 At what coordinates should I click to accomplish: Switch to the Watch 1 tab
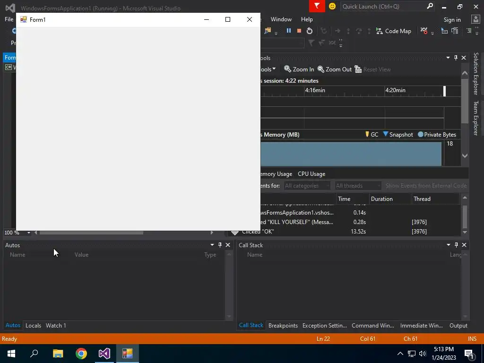(56, 325)
